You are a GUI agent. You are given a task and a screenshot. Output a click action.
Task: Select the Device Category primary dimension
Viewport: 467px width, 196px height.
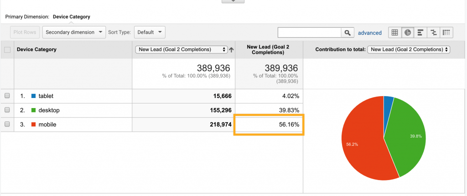coord(72,17)
